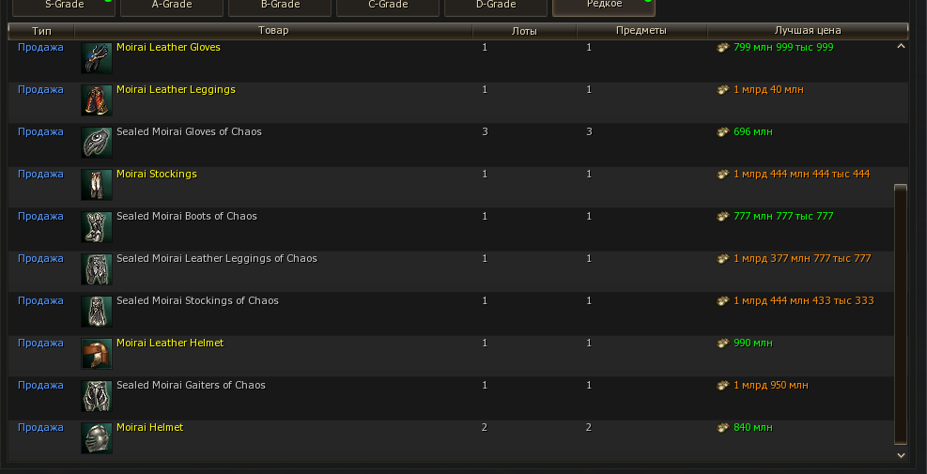This screenshot has height=474, width=927.
Task: Click the Moirai Stockings item icon
Action: point(97,185)
